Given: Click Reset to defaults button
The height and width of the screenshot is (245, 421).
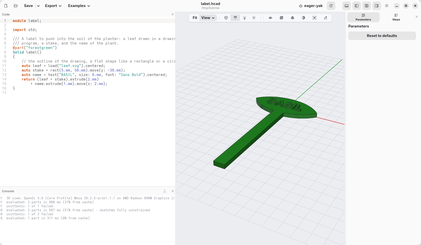Looking at the screenshot, I should (x=382, y=36).
